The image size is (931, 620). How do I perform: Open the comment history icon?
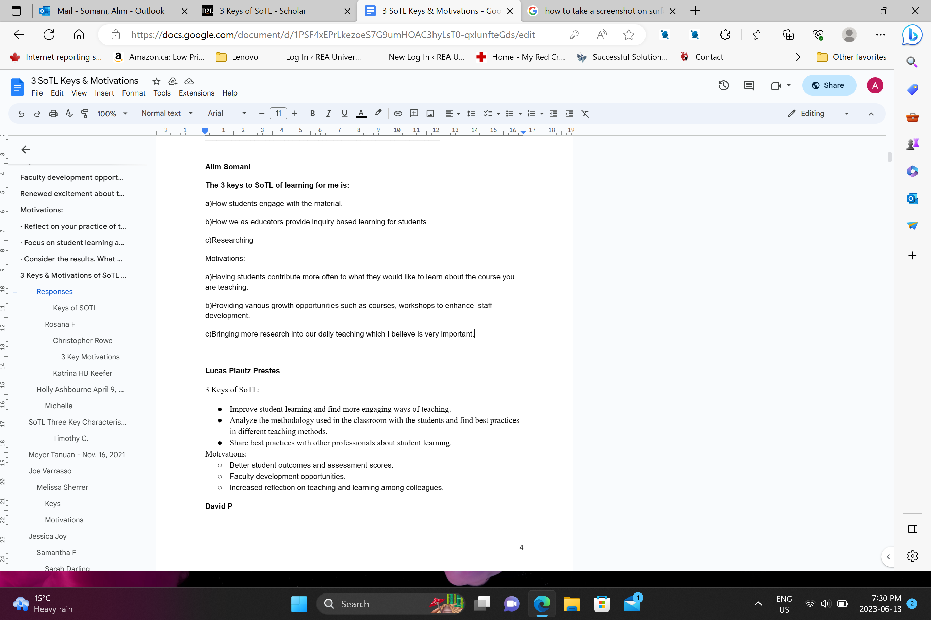748,85
